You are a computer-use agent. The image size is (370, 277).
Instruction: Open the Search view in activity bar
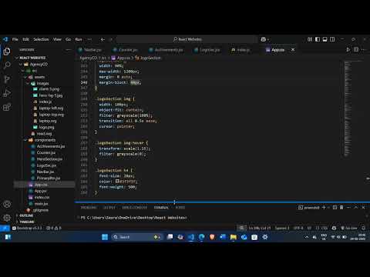[x=7, y=65]
